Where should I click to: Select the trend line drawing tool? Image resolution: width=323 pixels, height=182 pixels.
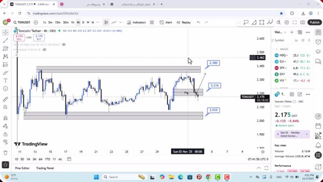click(x=5, y=40)
